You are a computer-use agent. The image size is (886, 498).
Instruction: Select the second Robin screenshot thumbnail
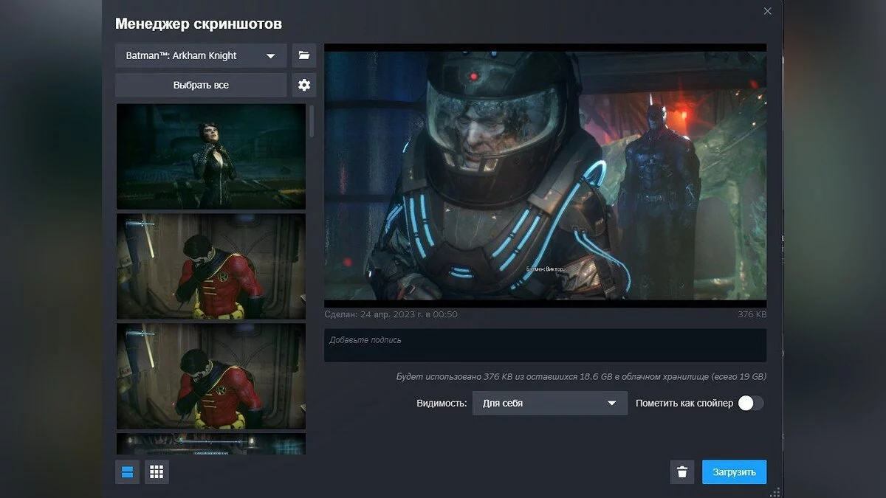click(211, 376)
